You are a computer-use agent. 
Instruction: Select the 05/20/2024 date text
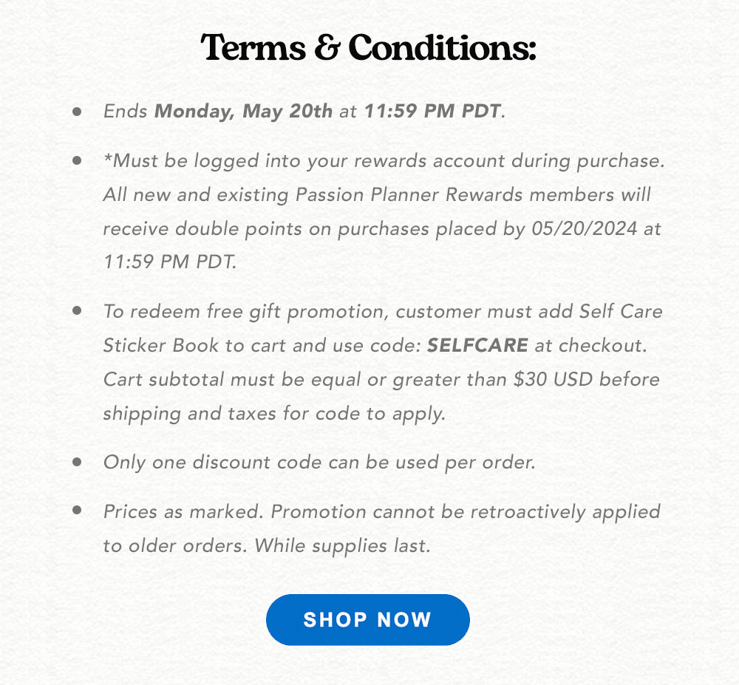click(x=585, y=229)
